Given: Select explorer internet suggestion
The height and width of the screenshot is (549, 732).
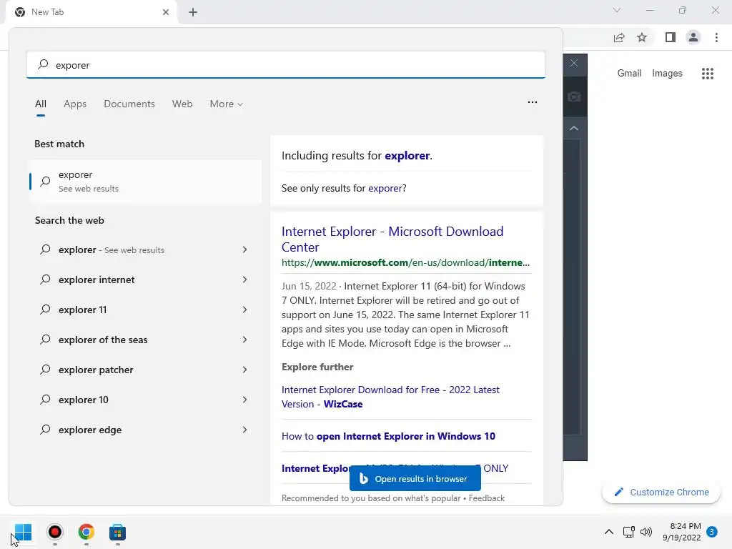Looking at the screenshot, I should 135,280.
